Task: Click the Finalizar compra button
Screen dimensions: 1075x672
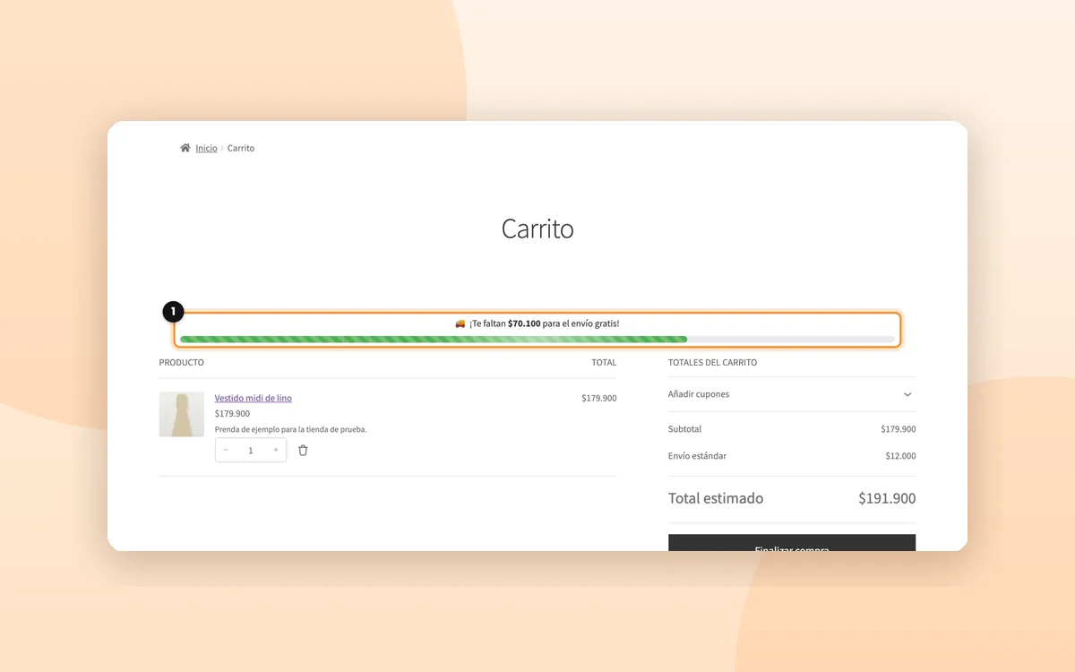Action: click(792, 543)
